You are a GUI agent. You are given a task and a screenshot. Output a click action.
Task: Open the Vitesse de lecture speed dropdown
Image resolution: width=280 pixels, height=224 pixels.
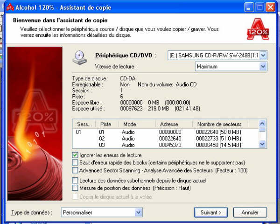(263, 67)
